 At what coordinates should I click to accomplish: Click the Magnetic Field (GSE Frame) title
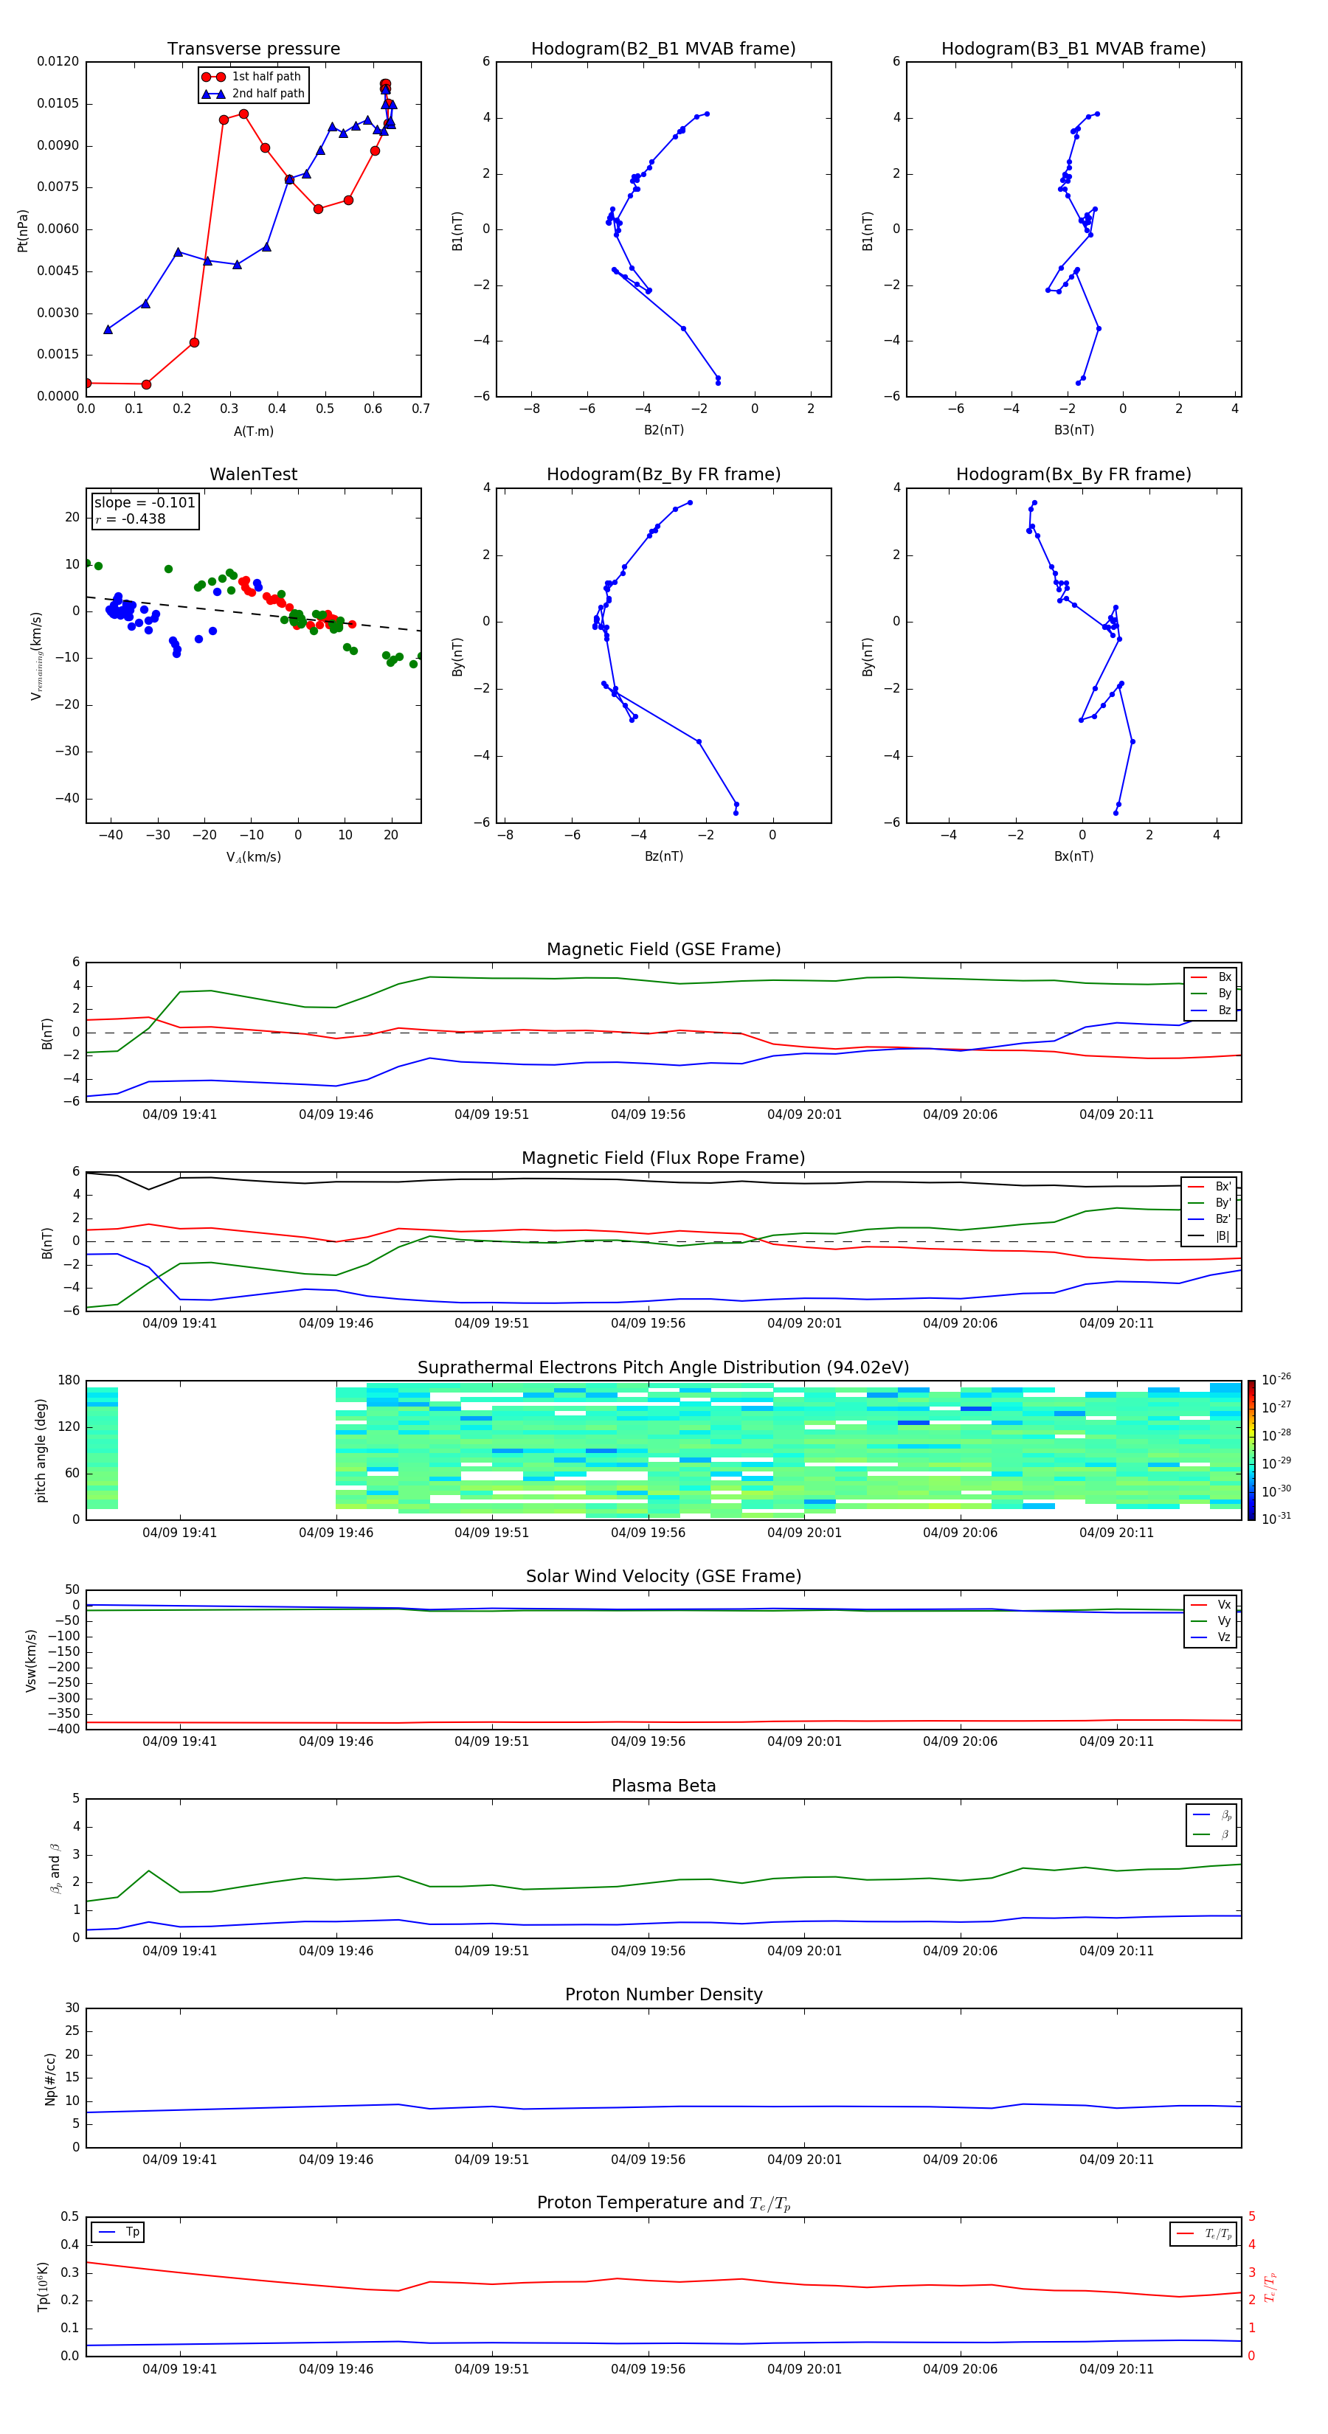tap(663, 949)
